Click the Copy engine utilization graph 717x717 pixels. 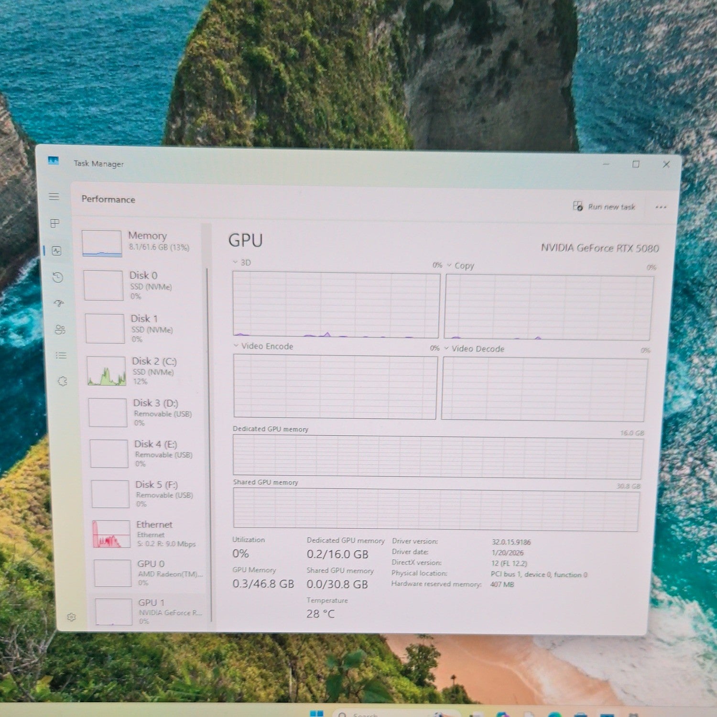pos(548,308)
